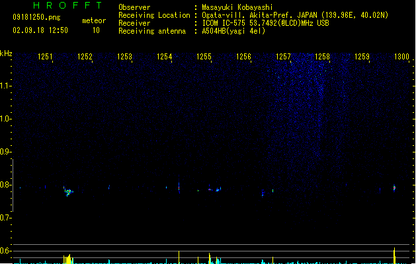
Task: Select the ICOM IC-575 53.7492 MHz receiver text
Action: [x=265, y=23]
